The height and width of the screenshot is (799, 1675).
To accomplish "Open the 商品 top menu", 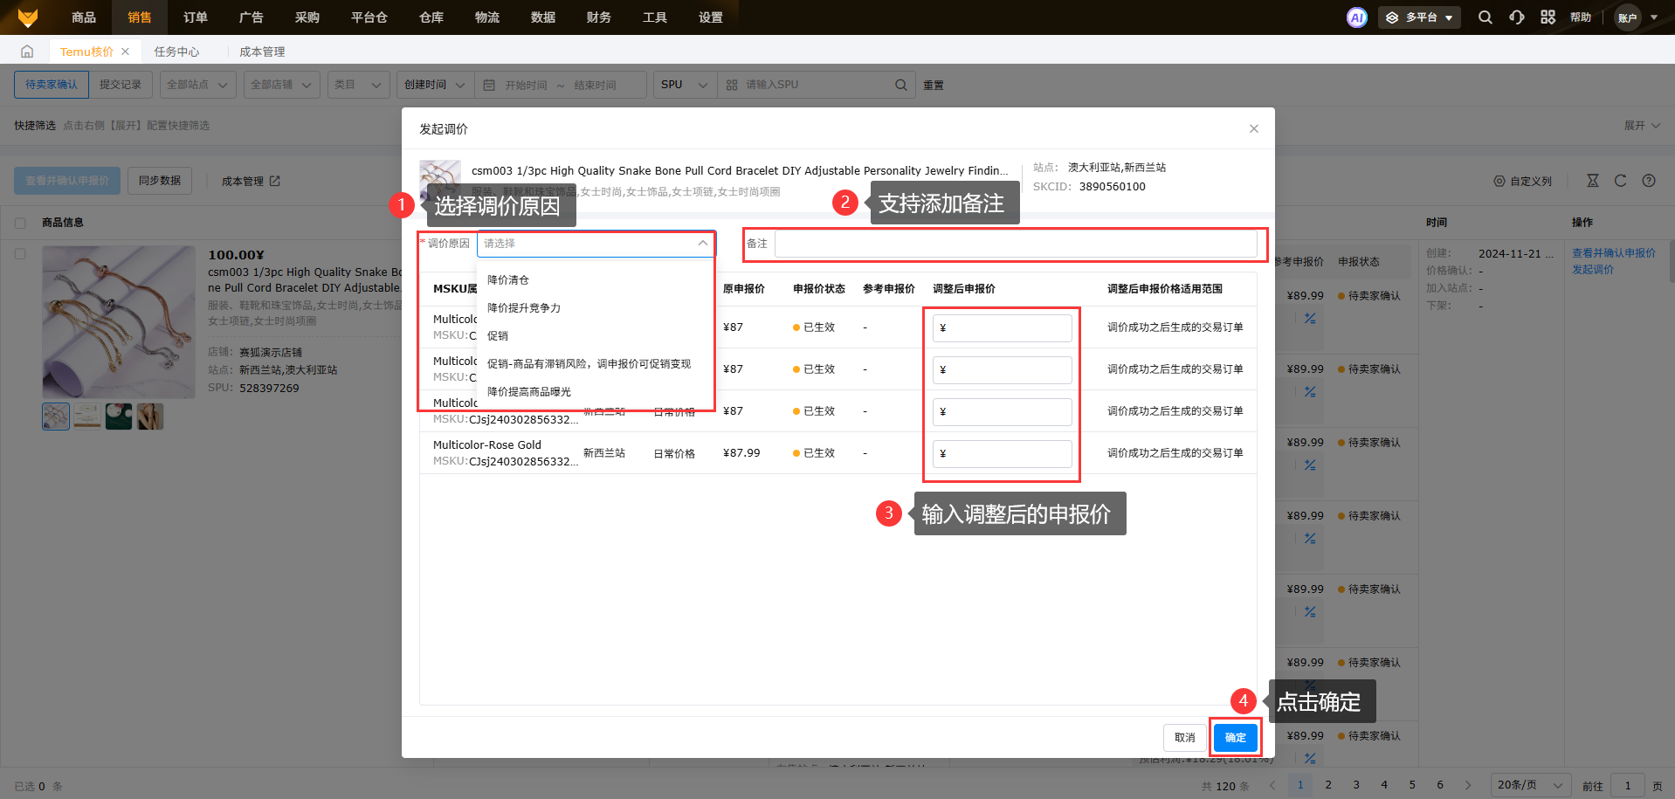I will click(x=84, y=17).
